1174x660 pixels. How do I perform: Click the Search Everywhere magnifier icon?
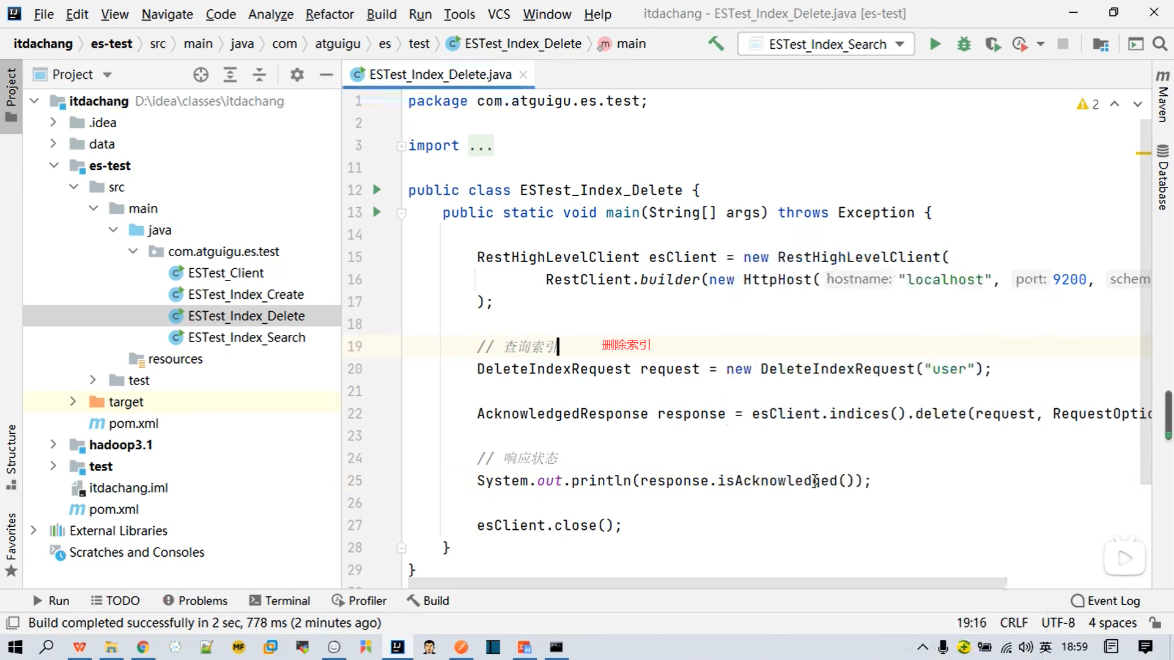(1160, 44)
